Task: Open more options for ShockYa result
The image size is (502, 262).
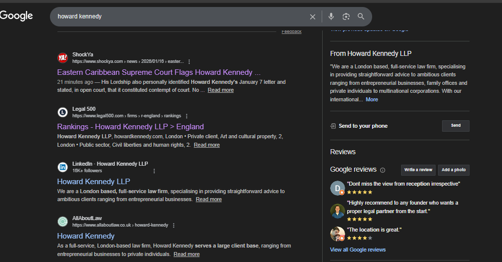Action: [x=189, y=62]
